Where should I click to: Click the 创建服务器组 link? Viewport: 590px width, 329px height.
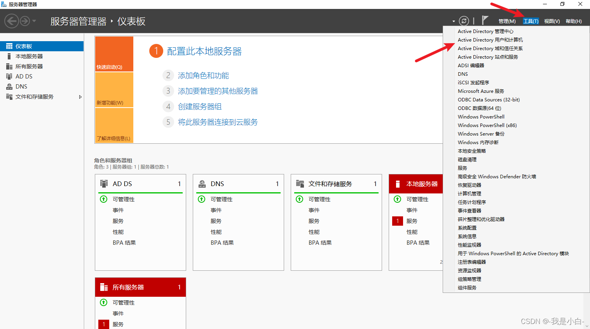coord(200,107)
